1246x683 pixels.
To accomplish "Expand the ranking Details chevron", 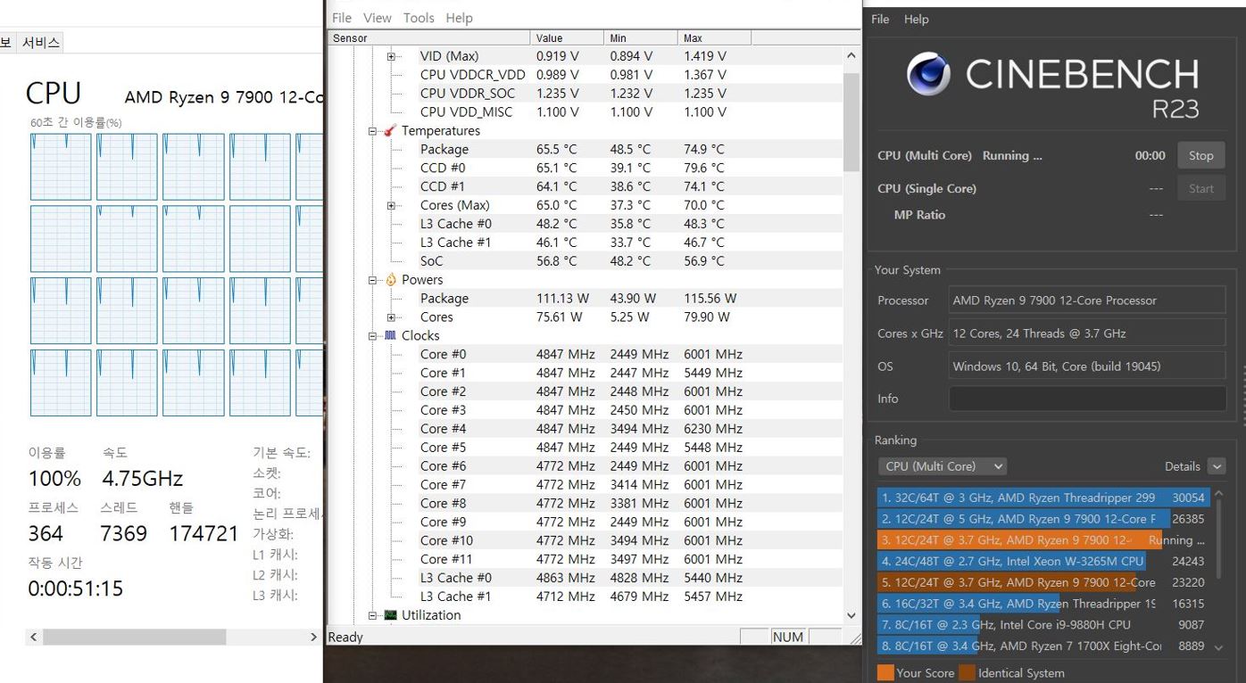I will tap(1216, 466).
